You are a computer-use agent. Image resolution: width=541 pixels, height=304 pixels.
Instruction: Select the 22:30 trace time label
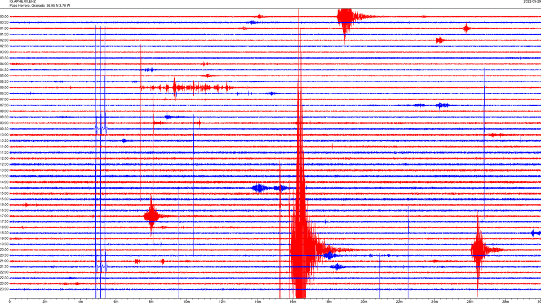(x=5, y=278)
